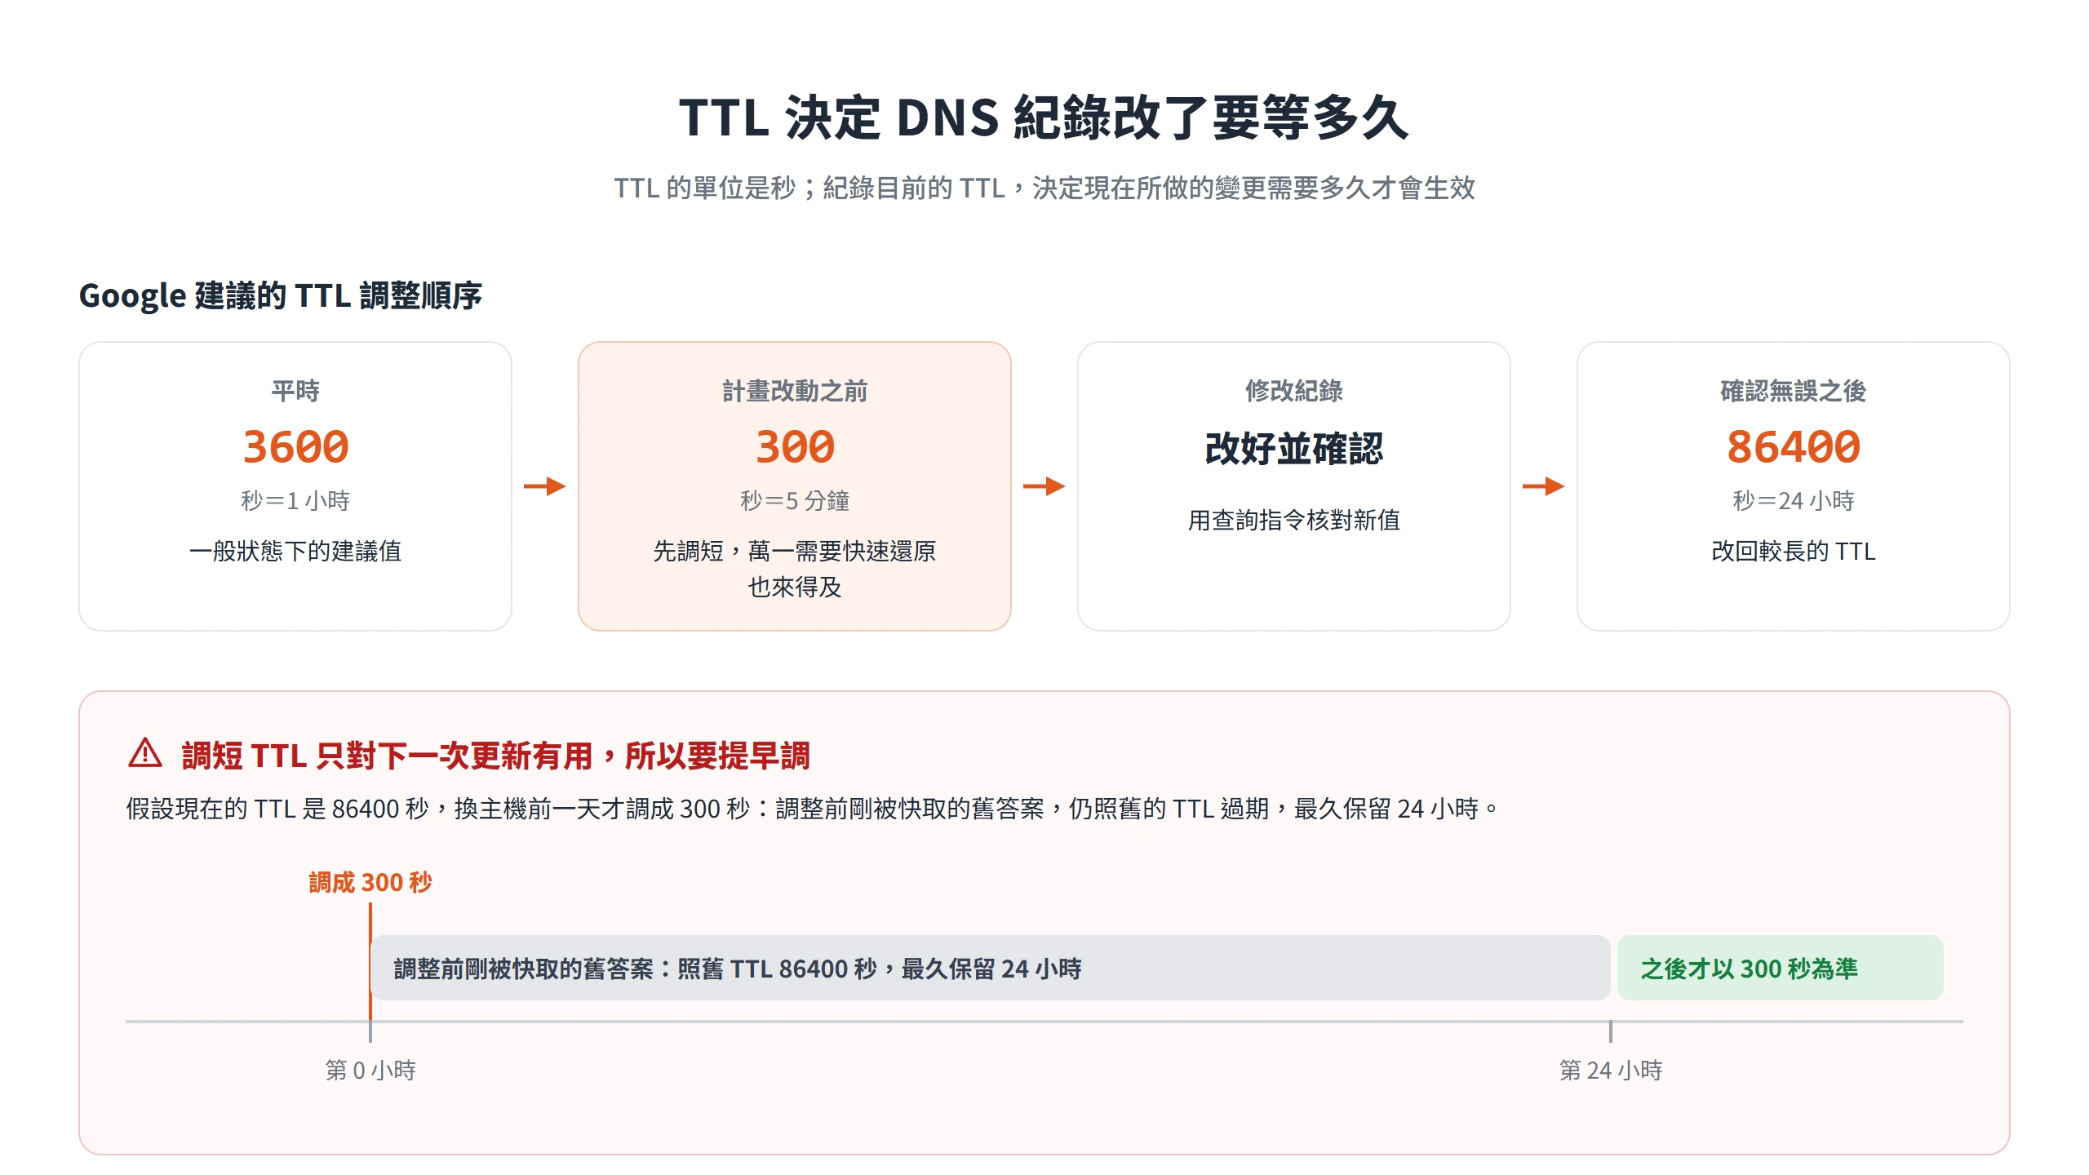This screenshot has width=2089, height=1175.
Task: Click the subtitle starting with 「TTL 的單位是秒」
Action: point(1044,188)
